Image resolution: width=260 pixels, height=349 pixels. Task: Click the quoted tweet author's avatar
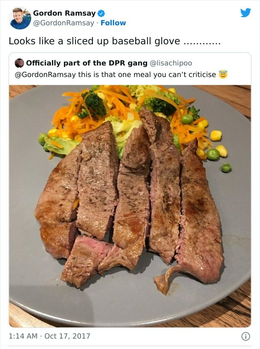(19, 63)
